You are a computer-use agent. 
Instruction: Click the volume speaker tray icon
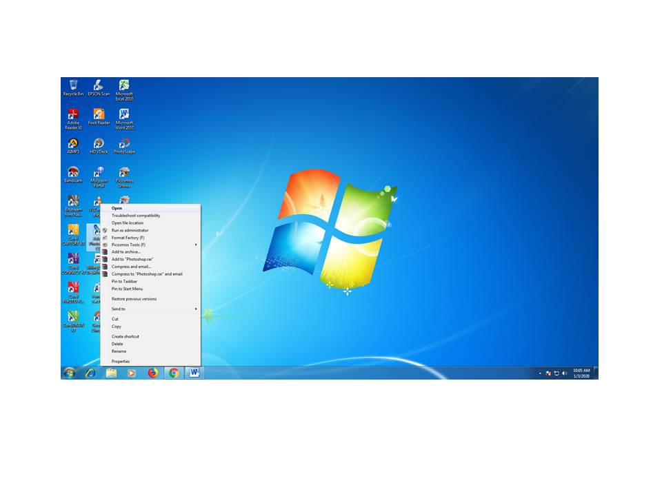(x=565, y=373)
